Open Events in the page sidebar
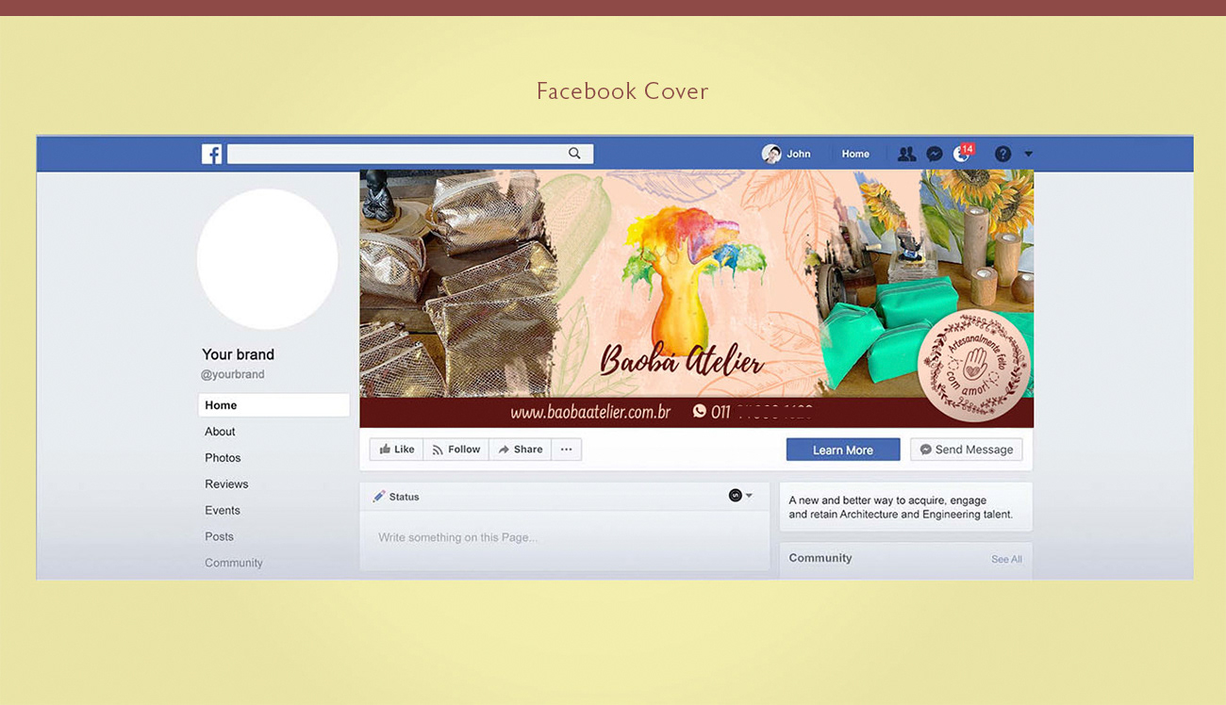Viewport: 1226px width, 705px height. [x=223, y=511]
